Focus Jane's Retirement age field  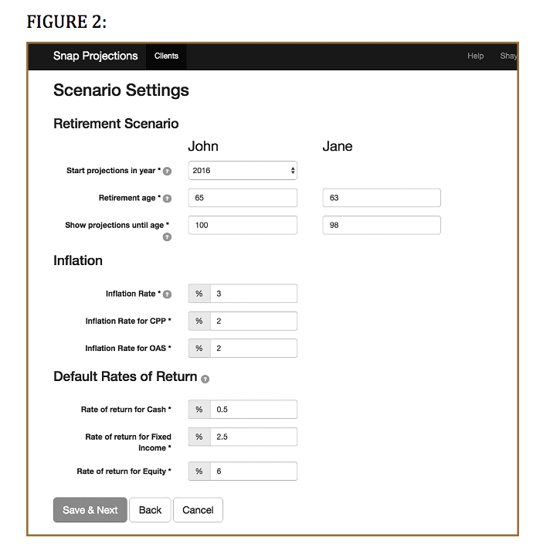click(x=381, y=199)
